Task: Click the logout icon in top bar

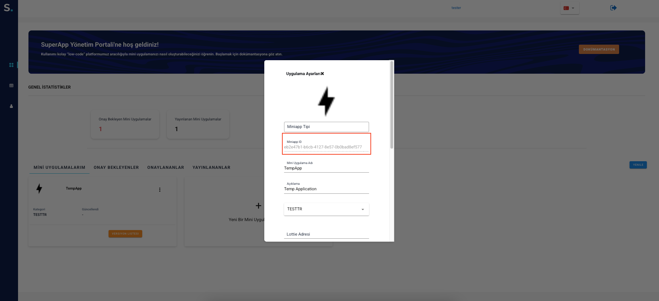Action: 613,8
